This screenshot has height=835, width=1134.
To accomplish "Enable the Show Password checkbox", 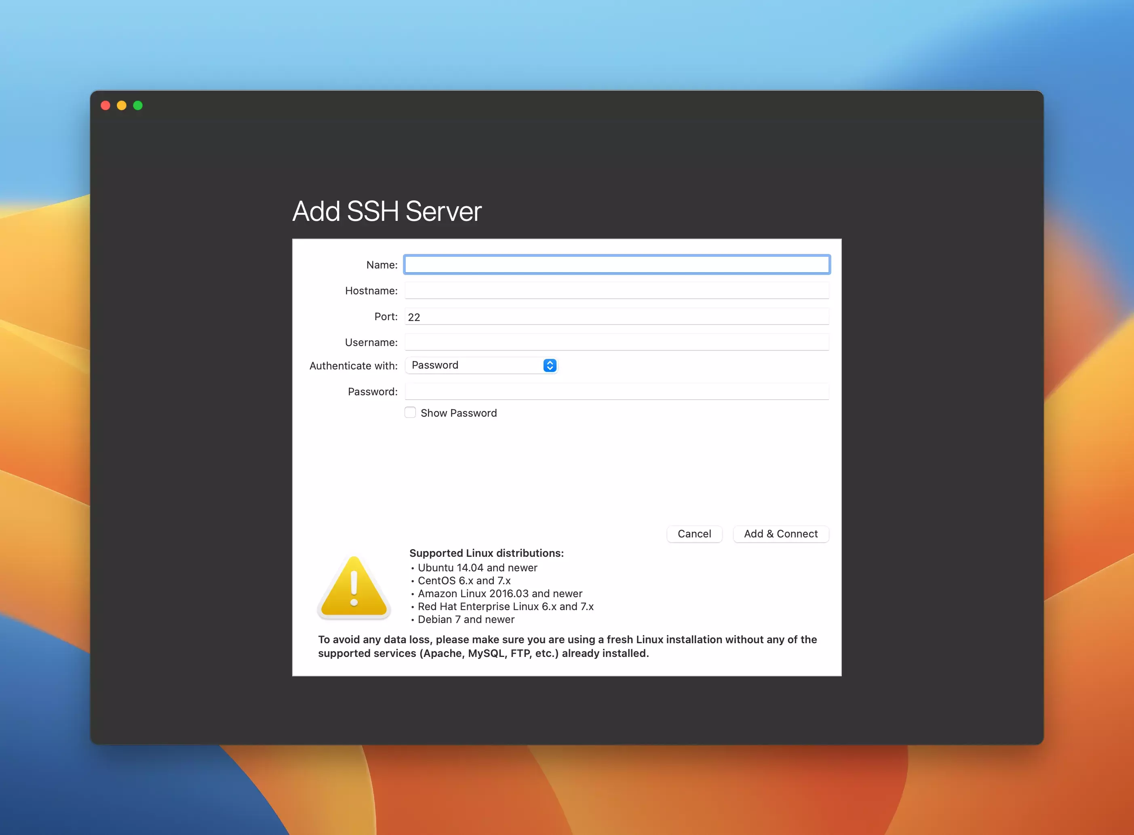I will (x=410, y=412).
